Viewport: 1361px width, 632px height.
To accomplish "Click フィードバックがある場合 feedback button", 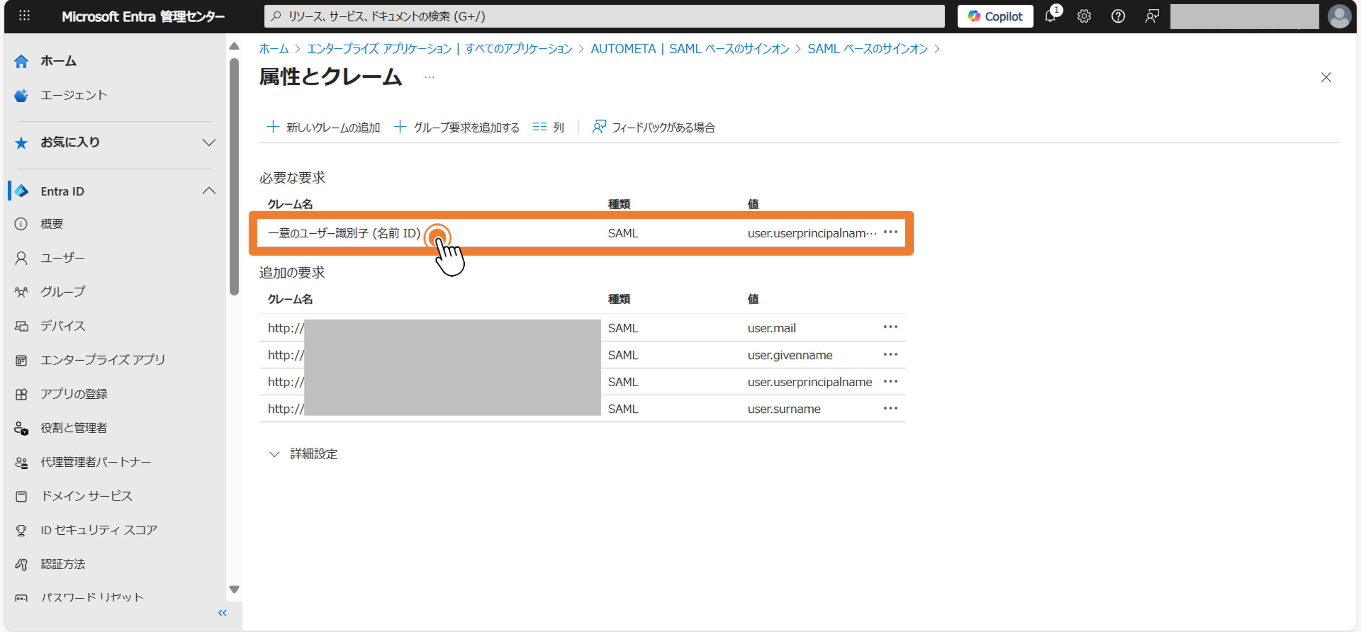I will [653, 127].
